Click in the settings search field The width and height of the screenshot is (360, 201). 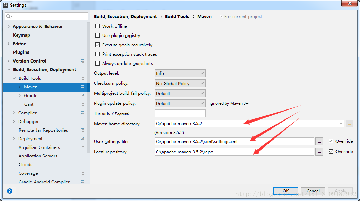pos(46,16)
